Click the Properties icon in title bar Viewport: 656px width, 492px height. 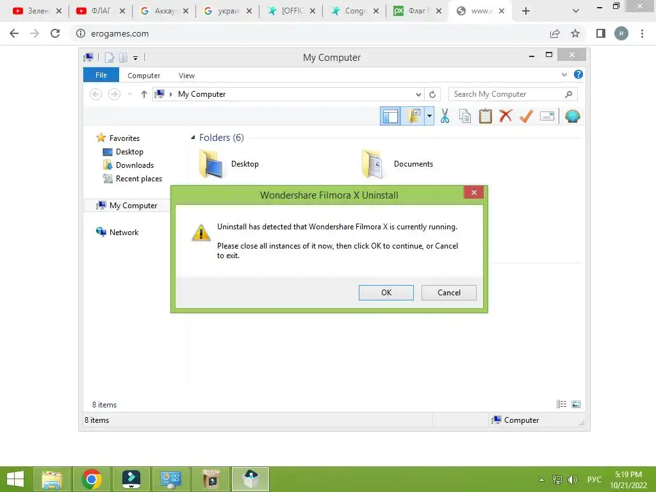(x=109, y=57)
